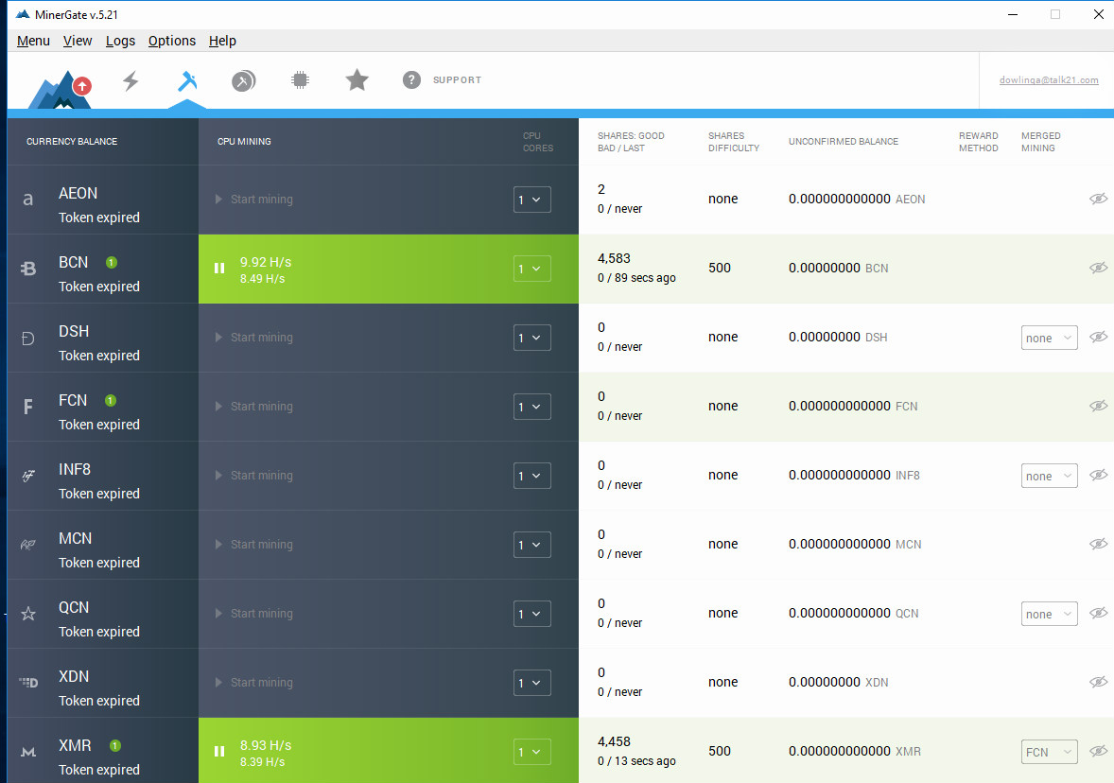Start mining AEON
Screen dimensions: 1114x783
pyautogui.click(x=254, y=200)
